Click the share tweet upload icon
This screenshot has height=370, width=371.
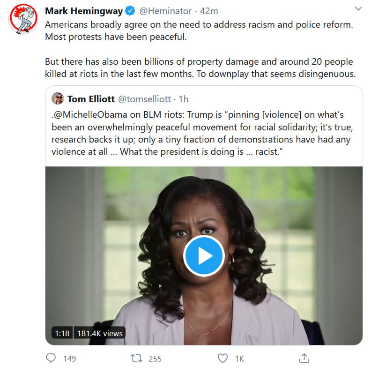[x=304, y=358]
